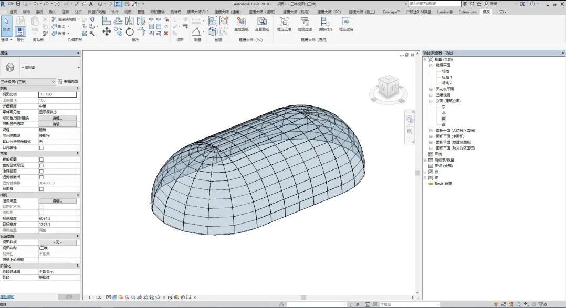
Task: Switch to the 注释 ribbon tab
Action: [65, 12]
